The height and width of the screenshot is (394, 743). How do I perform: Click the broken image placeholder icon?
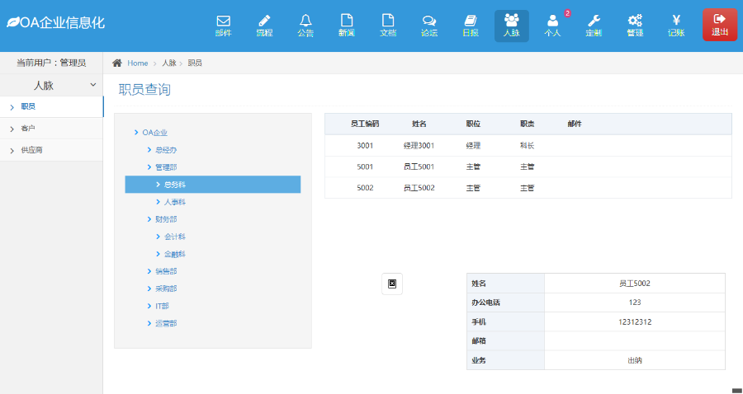point(392,284)
